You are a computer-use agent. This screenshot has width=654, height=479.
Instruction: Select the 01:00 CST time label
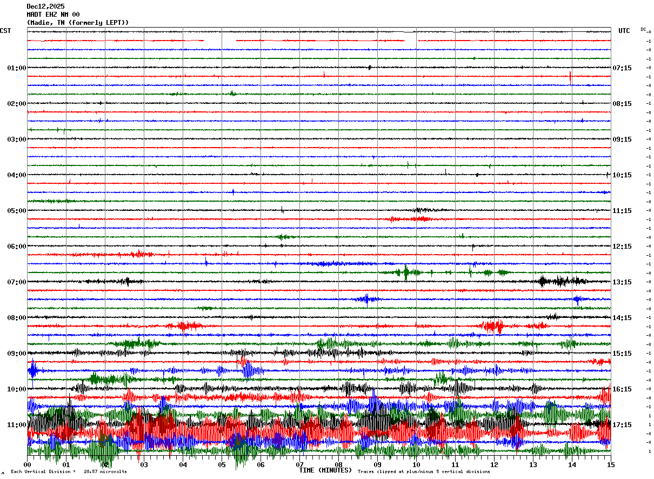click(17, 68)
